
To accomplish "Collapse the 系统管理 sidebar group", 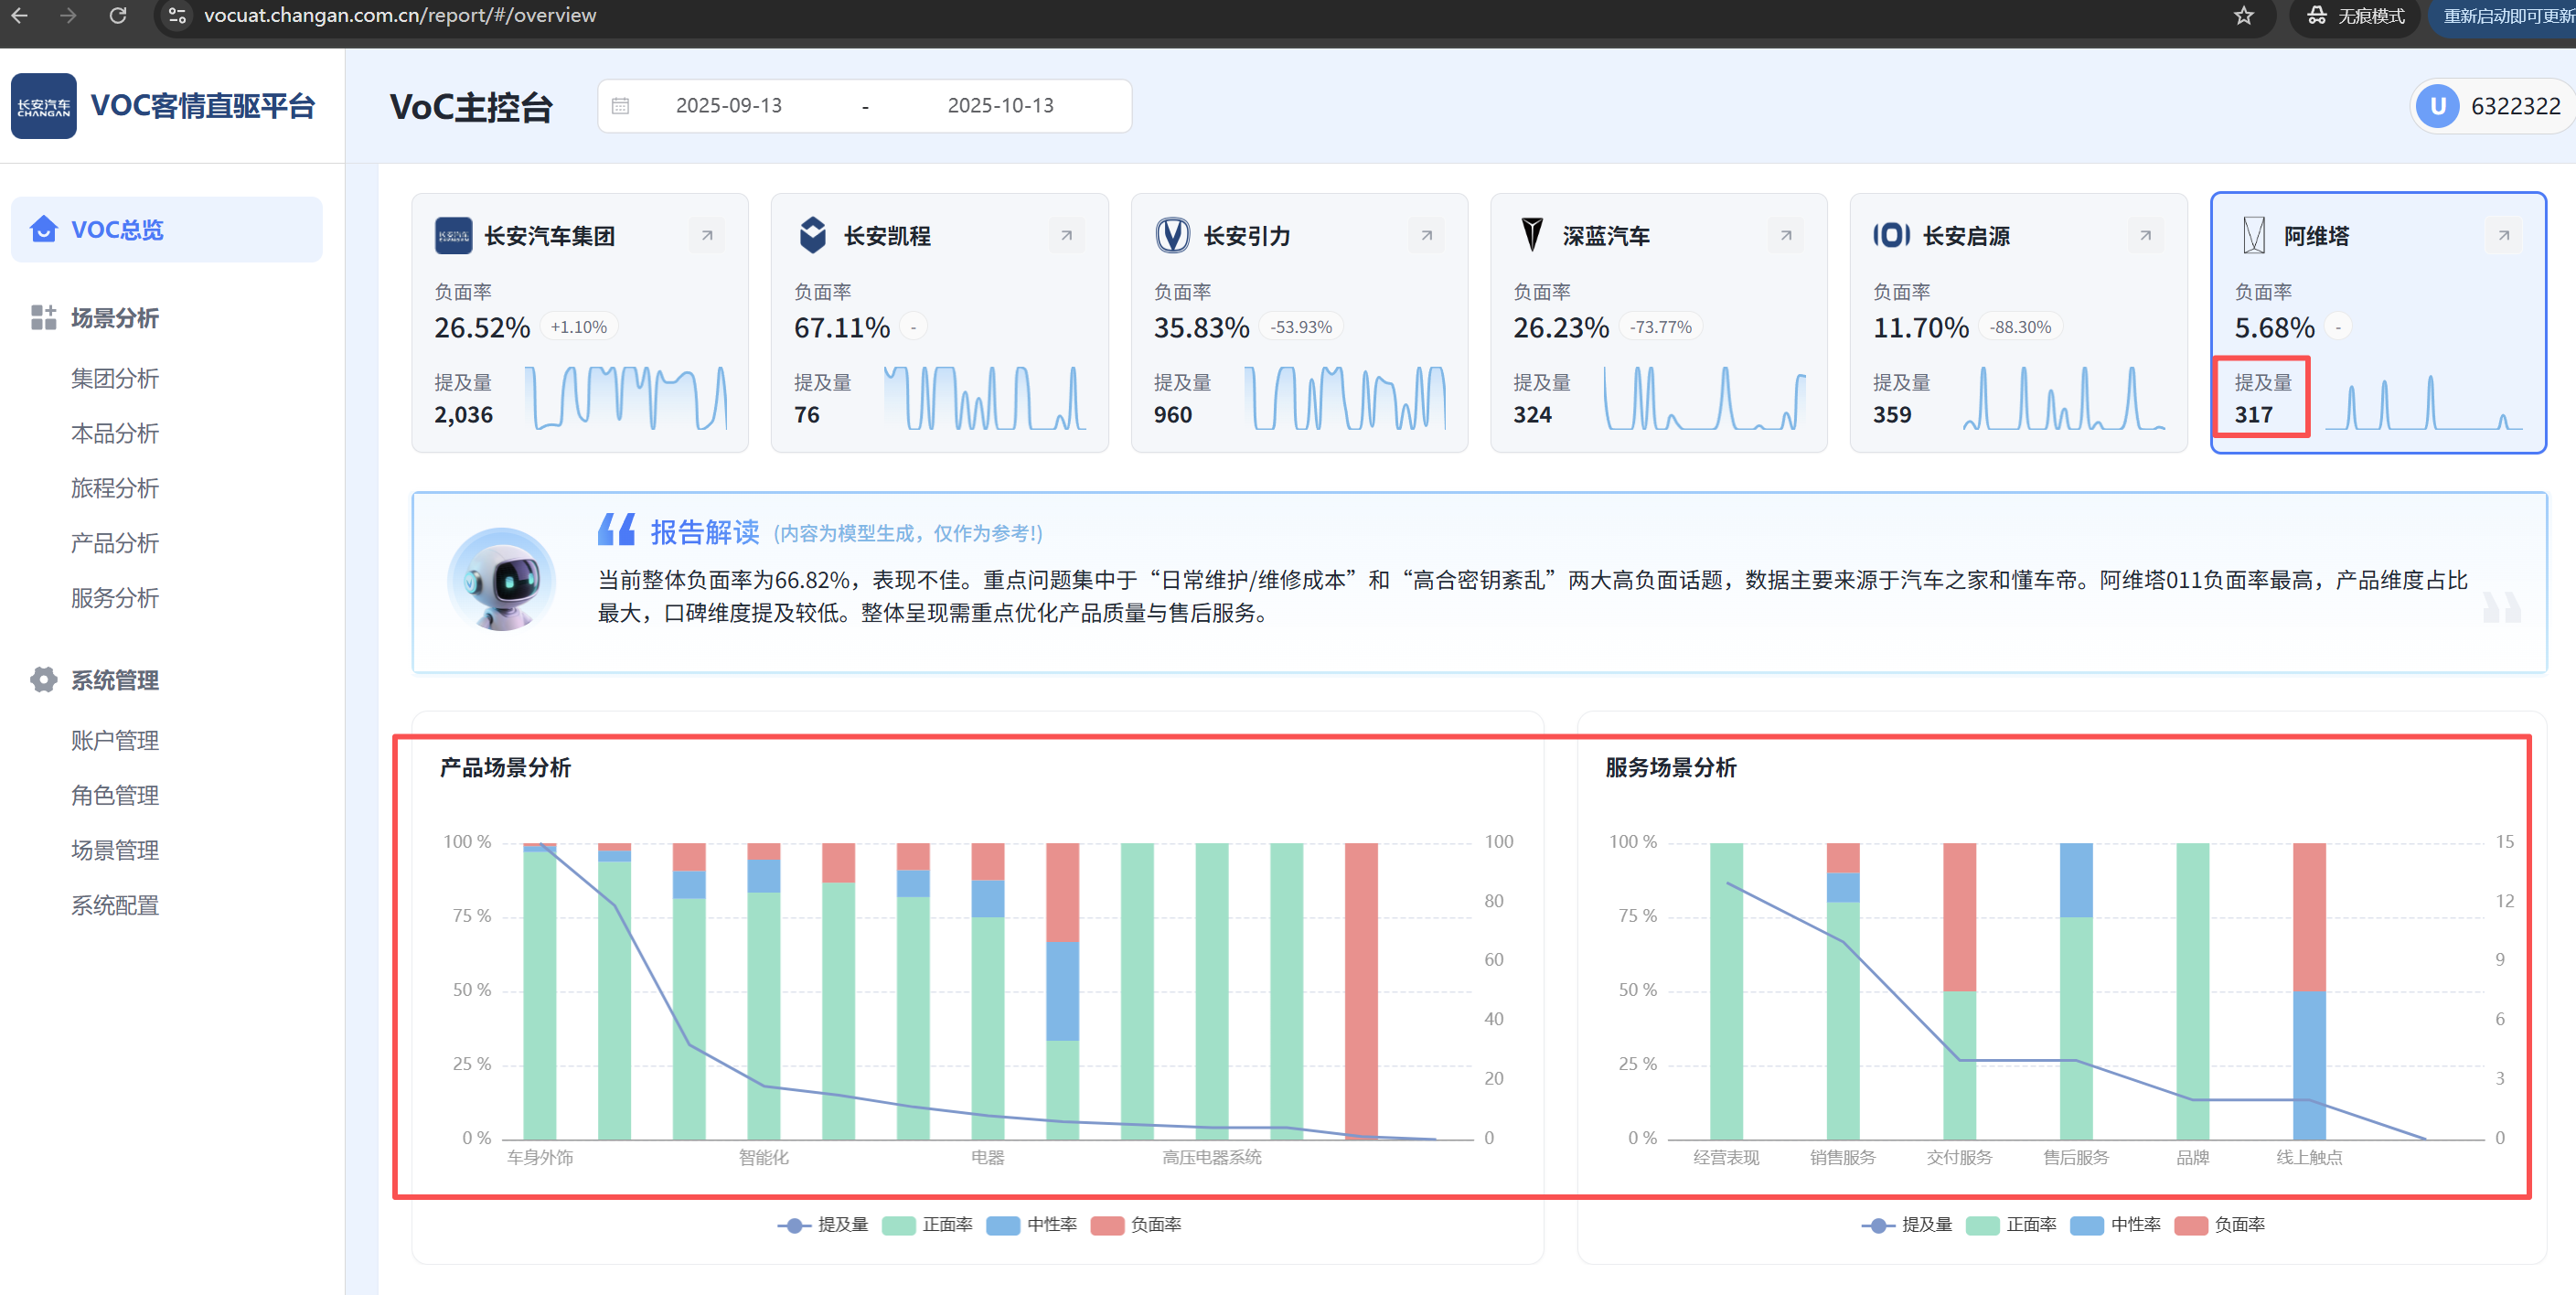I will click(114, 680).
